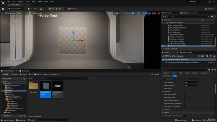Open the Cmd console type dropdown
217x122 pixels.
point(32,120)
